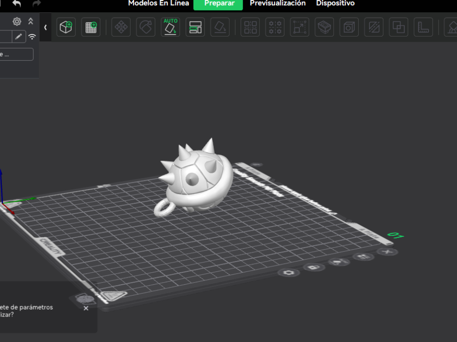Image resolution: width=457 pixels, height=342 pixels.
Task: Click the split to parts icon
Action: click(x=275, y=27)
